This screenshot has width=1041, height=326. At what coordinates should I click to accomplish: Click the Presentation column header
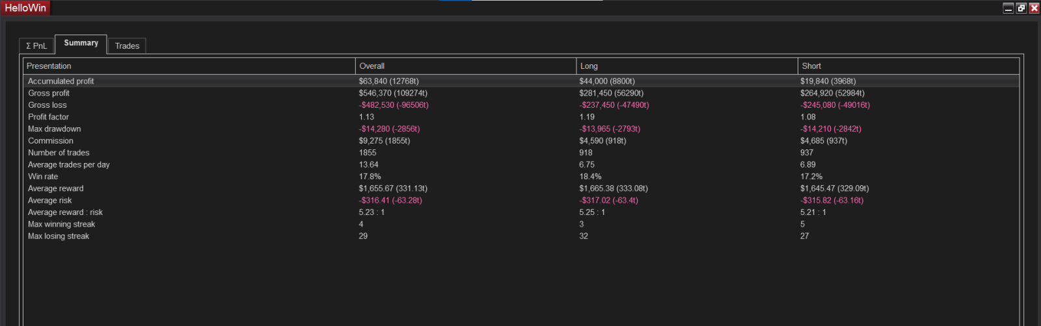pyautogui.click(x=189, y=66)
